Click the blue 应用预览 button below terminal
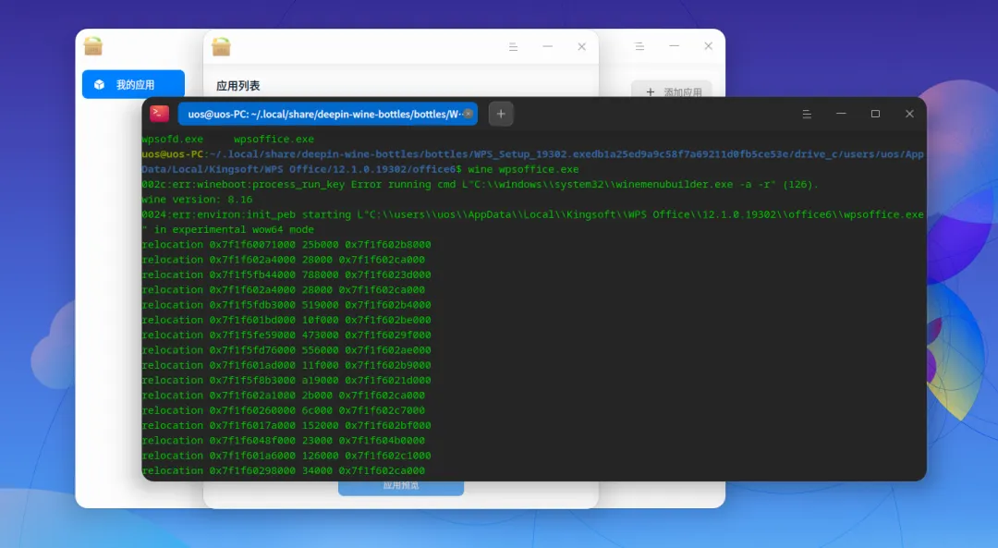The image size is (998, 548). (x=401, y=487)
